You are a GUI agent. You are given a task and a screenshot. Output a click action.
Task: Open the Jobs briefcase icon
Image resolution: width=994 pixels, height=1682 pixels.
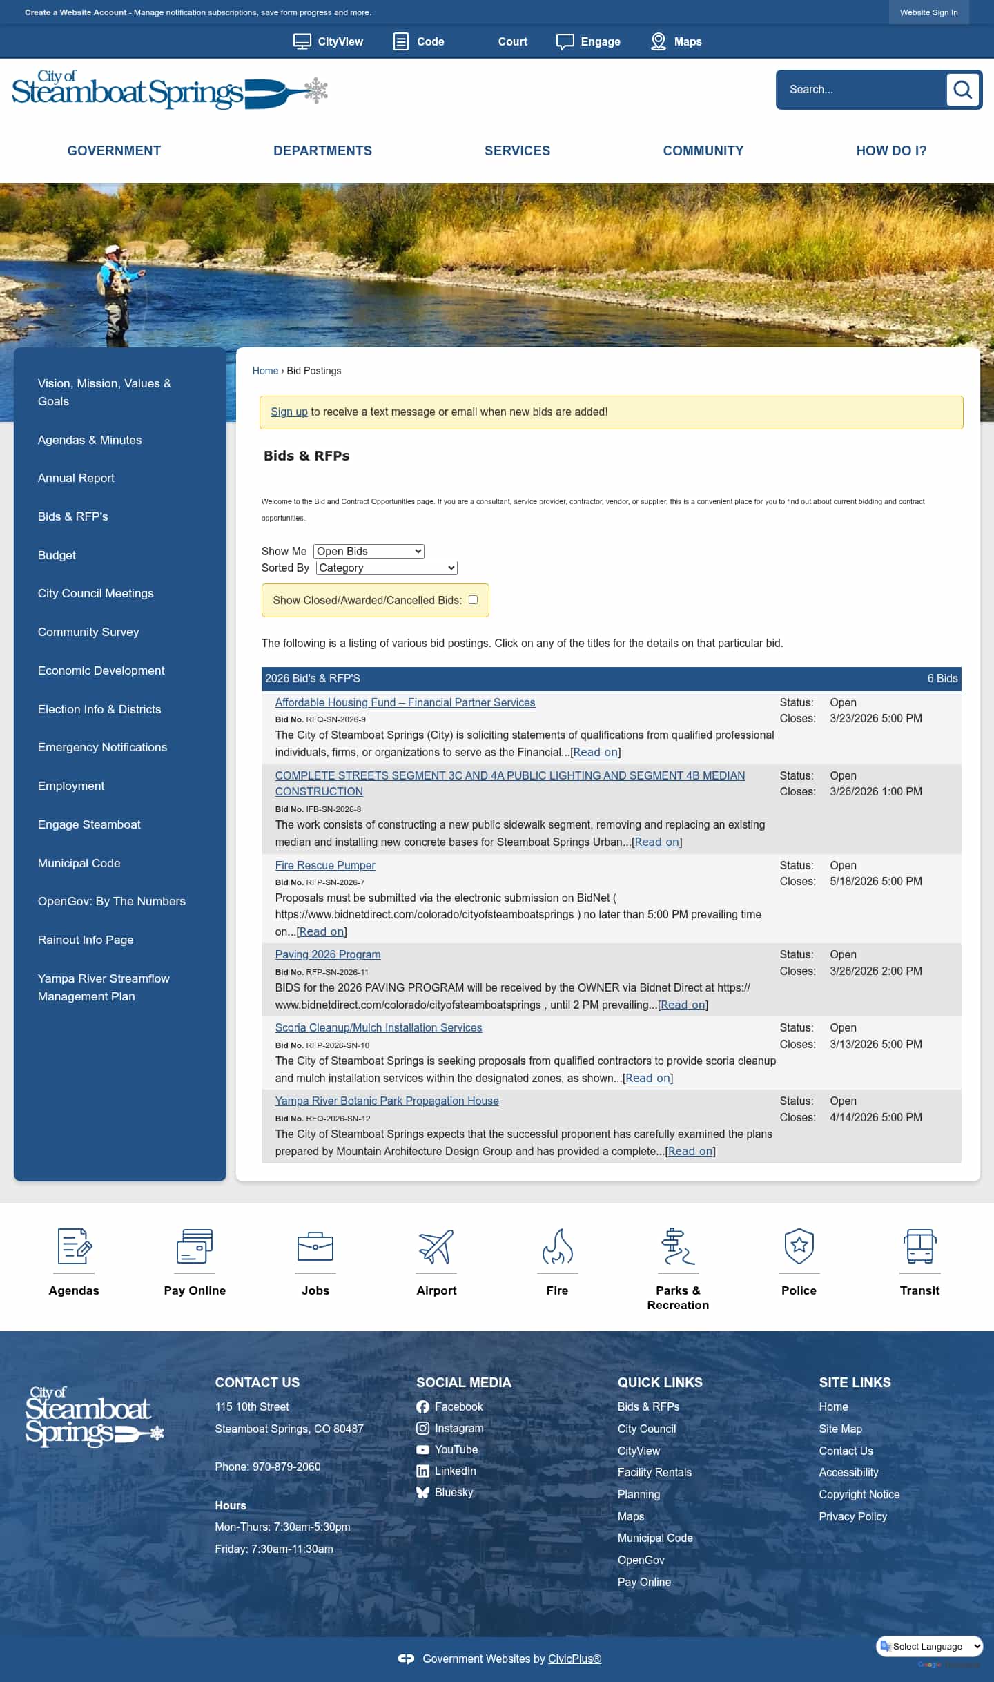click(315, 1246)
